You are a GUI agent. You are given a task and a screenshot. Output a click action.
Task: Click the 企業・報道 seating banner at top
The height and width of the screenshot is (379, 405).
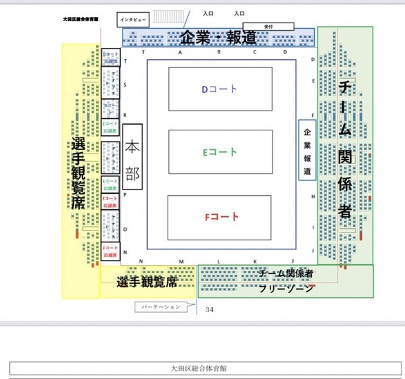tap(218, 37)
